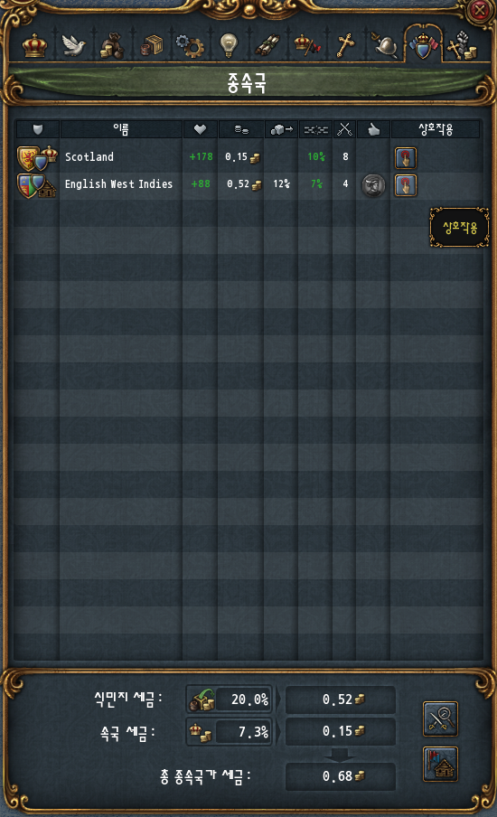Click the crossed swords subject military focus button
The height and width of the screenshot is (817, 497).
440,719
